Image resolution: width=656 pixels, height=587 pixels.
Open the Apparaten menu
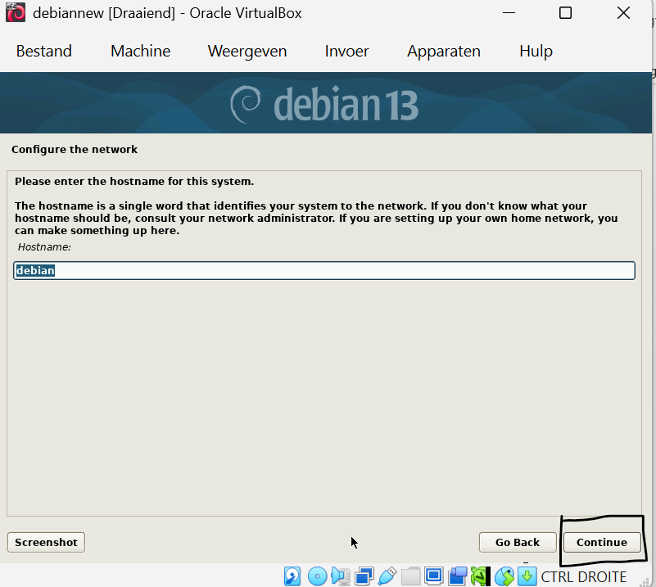444,51
